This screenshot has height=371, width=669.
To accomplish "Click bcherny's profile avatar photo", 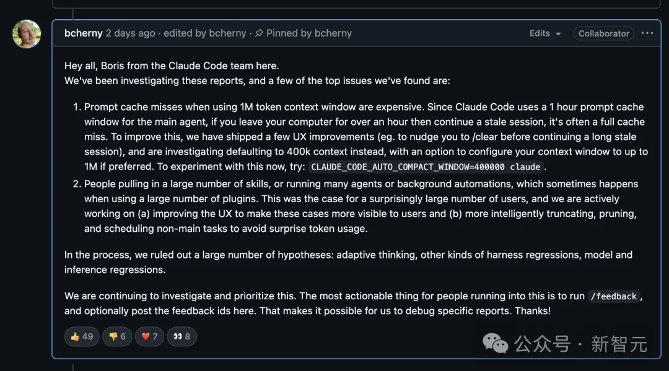I will point(27,34).
